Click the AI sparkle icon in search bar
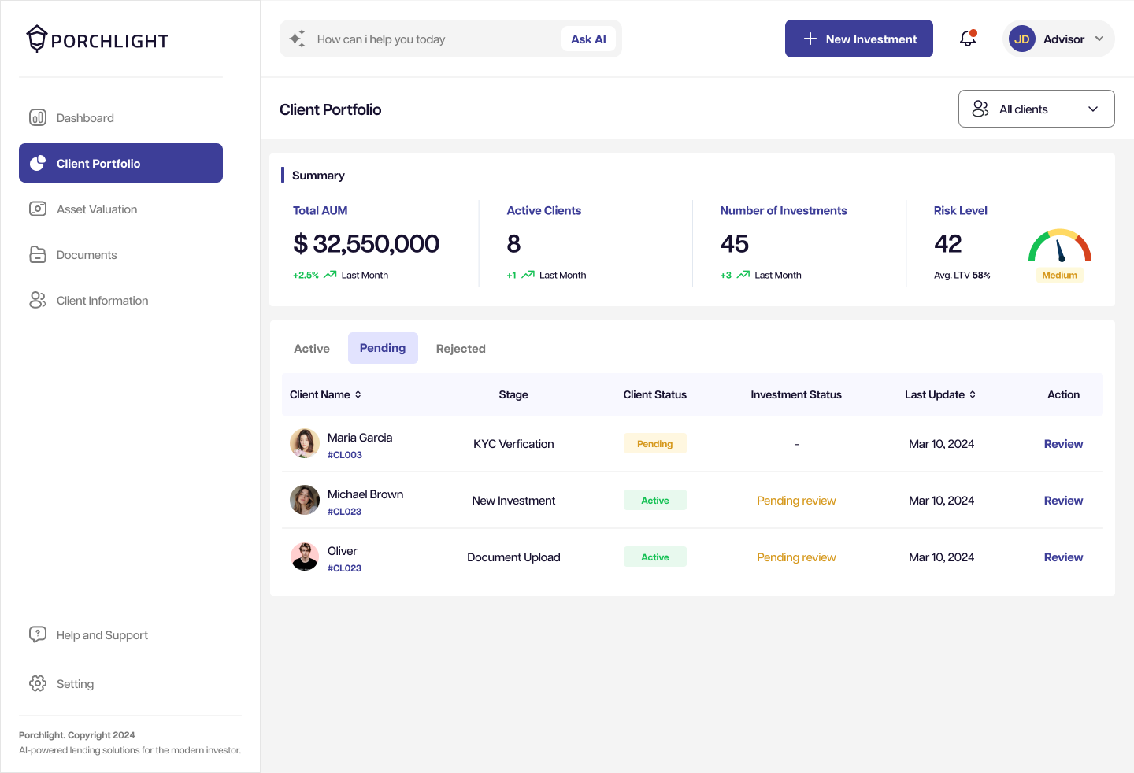Viewport: 1134px width, 773px height. (297, 39)
